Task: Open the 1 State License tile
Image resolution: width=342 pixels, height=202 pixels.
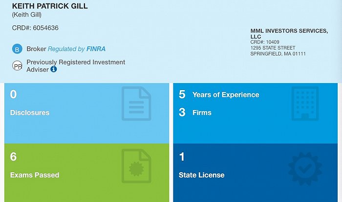Action: [x=255, y=173]
